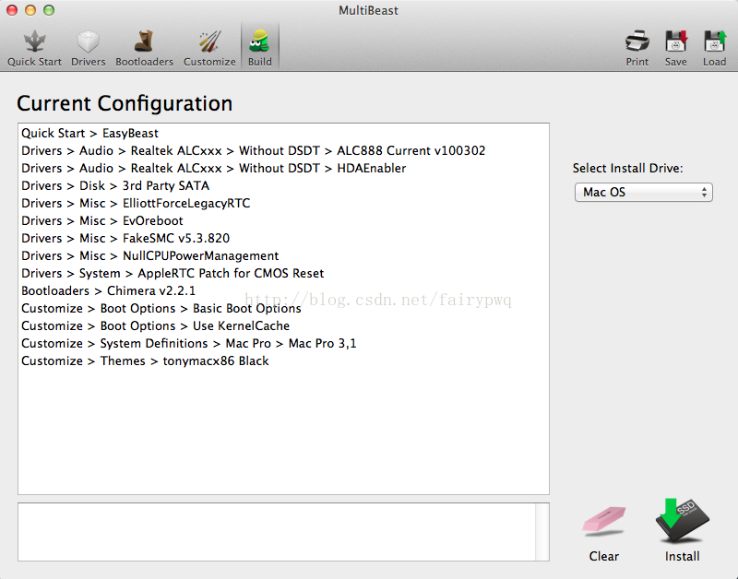738x579 pixels.
Task: Select the NullCPUPowerManagement row
Action: tap(283, 255)
